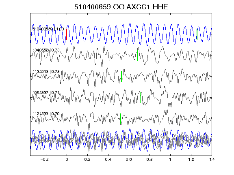234x175 pixels.
Task: Click the green marker on trace 1052337
Action: 140,98
